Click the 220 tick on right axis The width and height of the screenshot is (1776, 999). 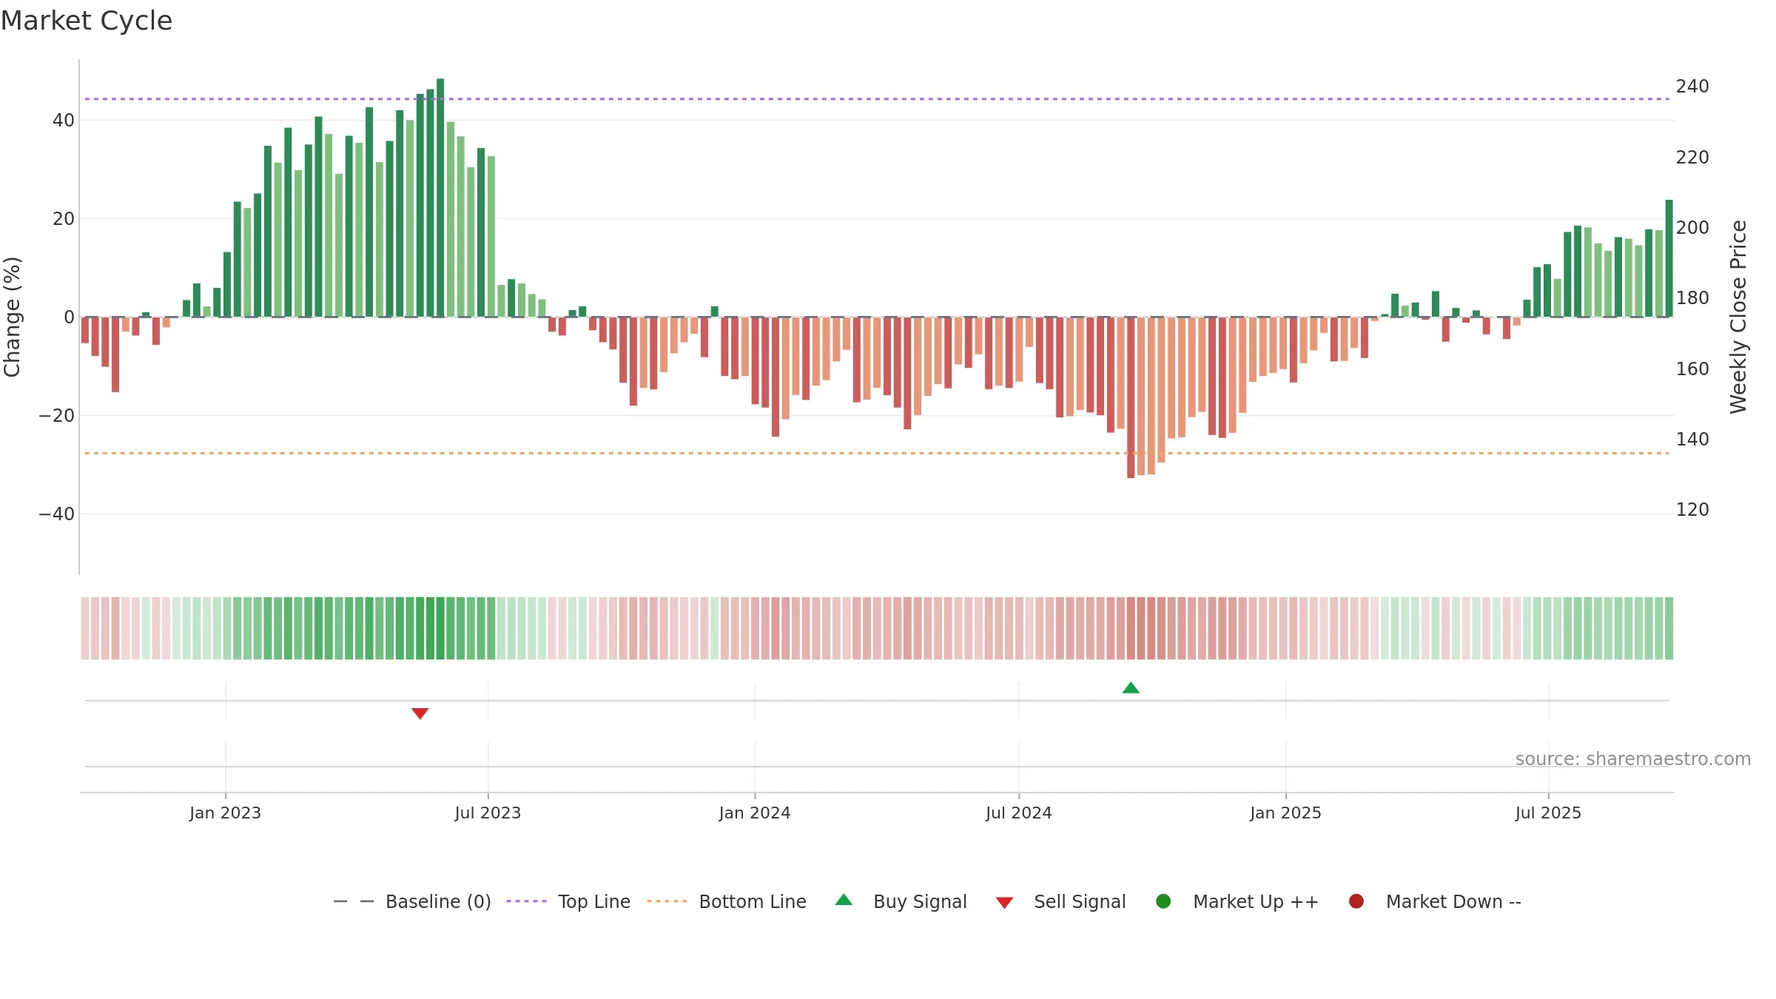coord(1692,157)
